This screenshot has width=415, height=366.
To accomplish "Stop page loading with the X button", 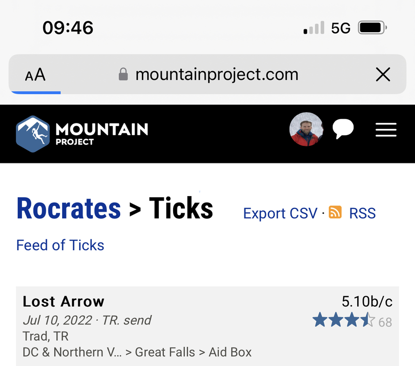I will coord(383,75).
